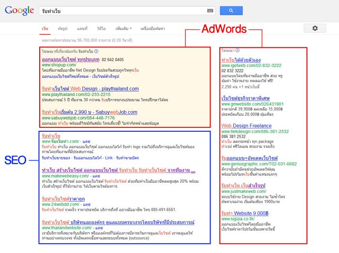Click the www.gmwebsite.com ad URL text
The height and width of the screenshot is (253, 339).
pyautogui.click(x=252, y=104)
